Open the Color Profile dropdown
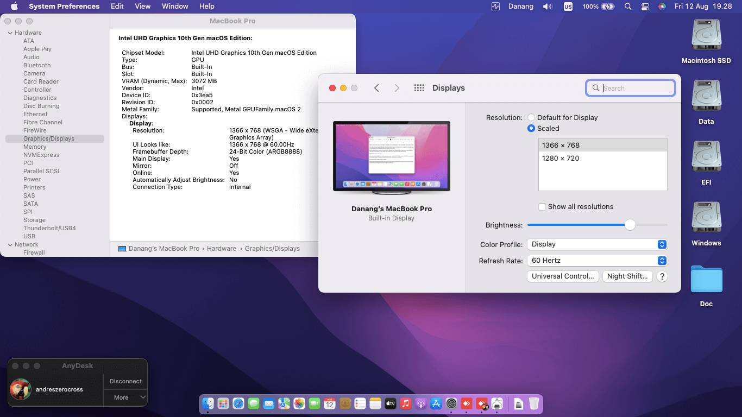 (x=596, y=244)
